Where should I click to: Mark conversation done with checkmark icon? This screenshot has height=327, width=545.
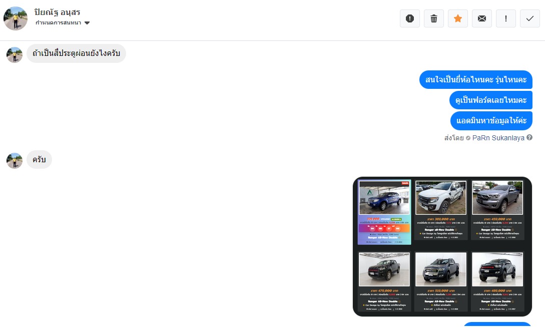529,18
